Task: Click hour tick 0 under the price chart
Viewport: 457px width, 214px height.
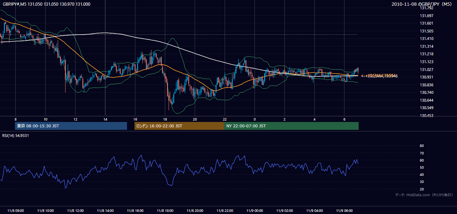Action: (255, 119)
